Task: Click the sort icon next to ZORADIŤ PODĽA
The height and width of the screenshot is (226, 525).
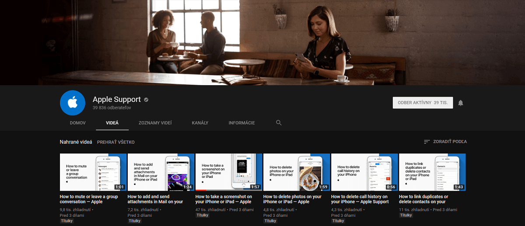Action: click(x=427, y=142)
